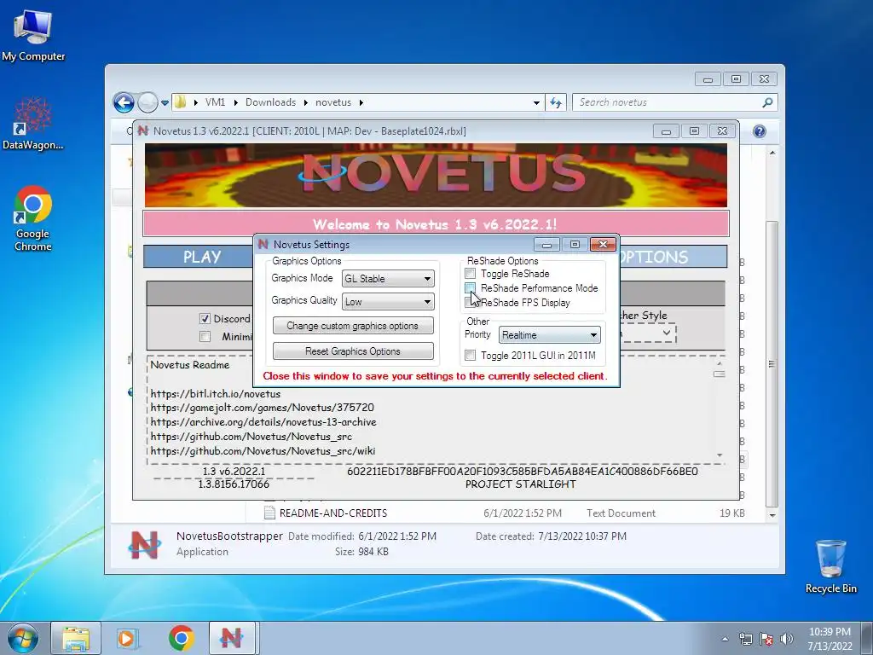Check Toggle 2011L GUI in 2011M

tap(471, 356)
